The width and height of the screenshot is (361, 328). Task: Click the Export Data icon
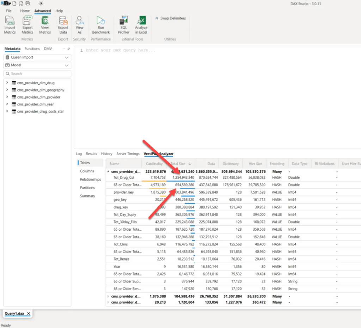tap(63, 21)
